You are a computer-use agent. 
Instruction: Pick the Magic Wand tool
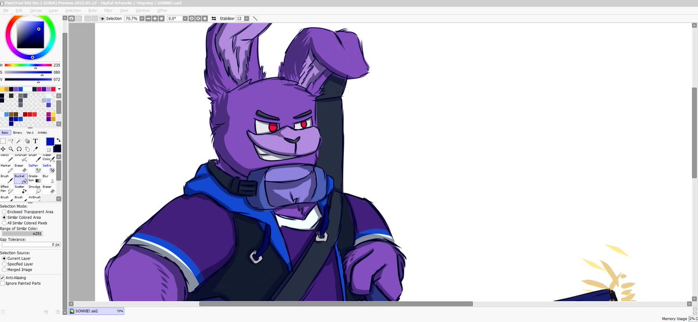tap(19, 141)
